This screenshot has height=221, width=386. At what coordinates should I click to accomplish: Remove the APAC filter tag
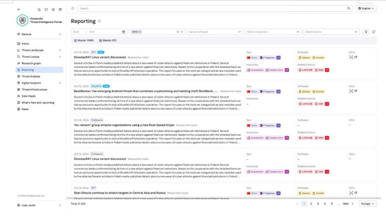coord(140,32)
